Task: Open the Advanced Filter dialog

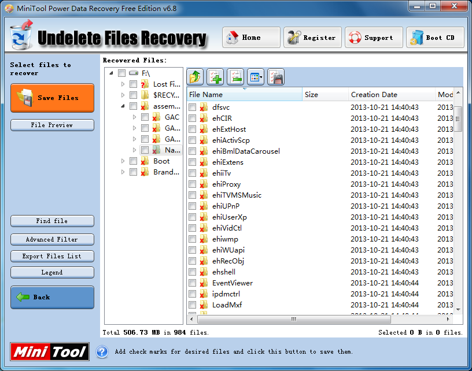Action: click(53, 240)
